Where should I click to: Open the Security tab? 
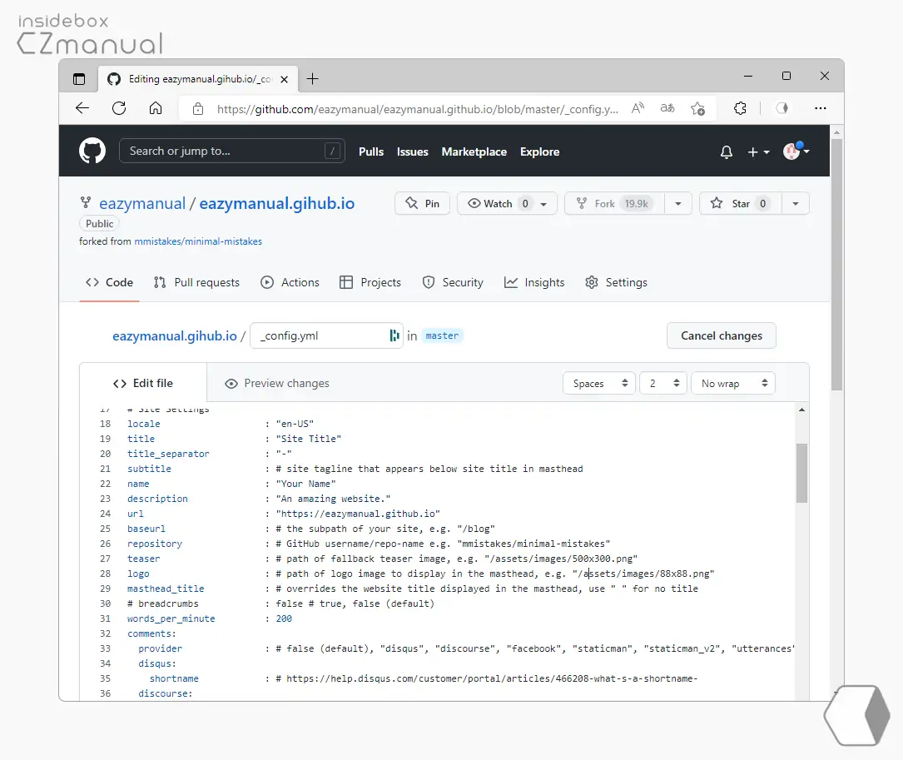click(453, 282)
